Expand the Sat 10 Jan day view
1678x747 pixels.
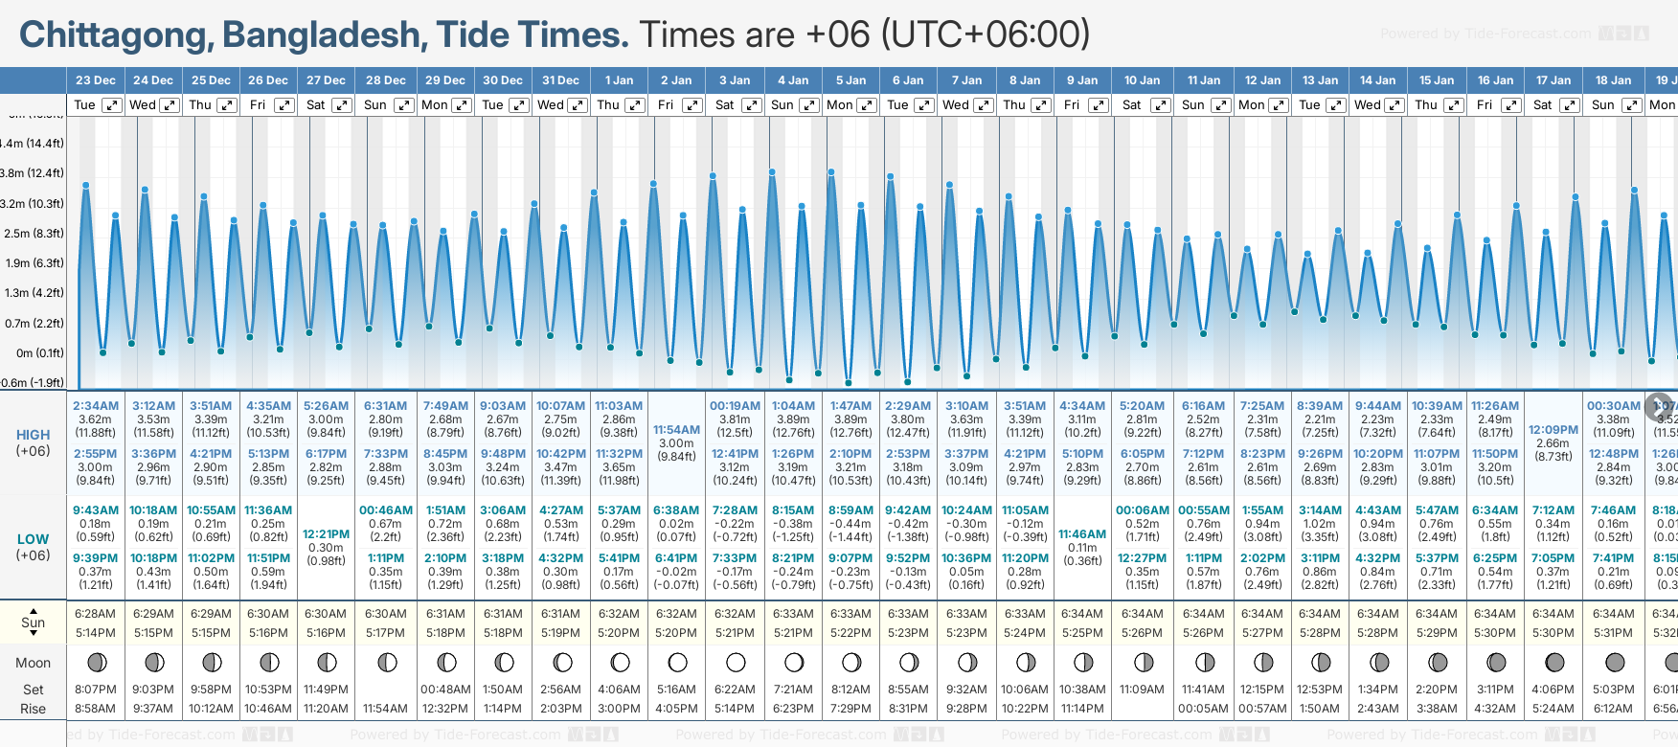(x=1160, y=105)
